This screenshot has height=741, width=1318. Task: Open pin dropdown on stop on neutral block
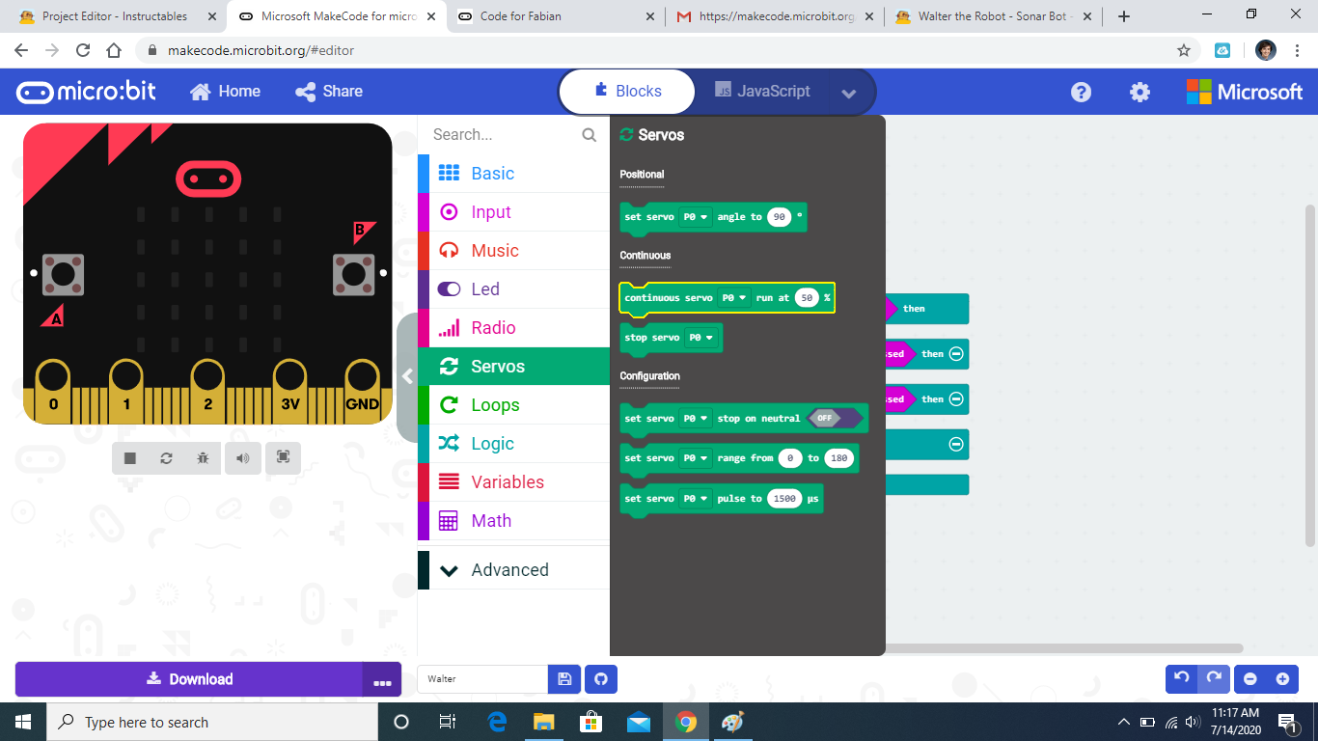pyautogui.click(x=695, y=419)
